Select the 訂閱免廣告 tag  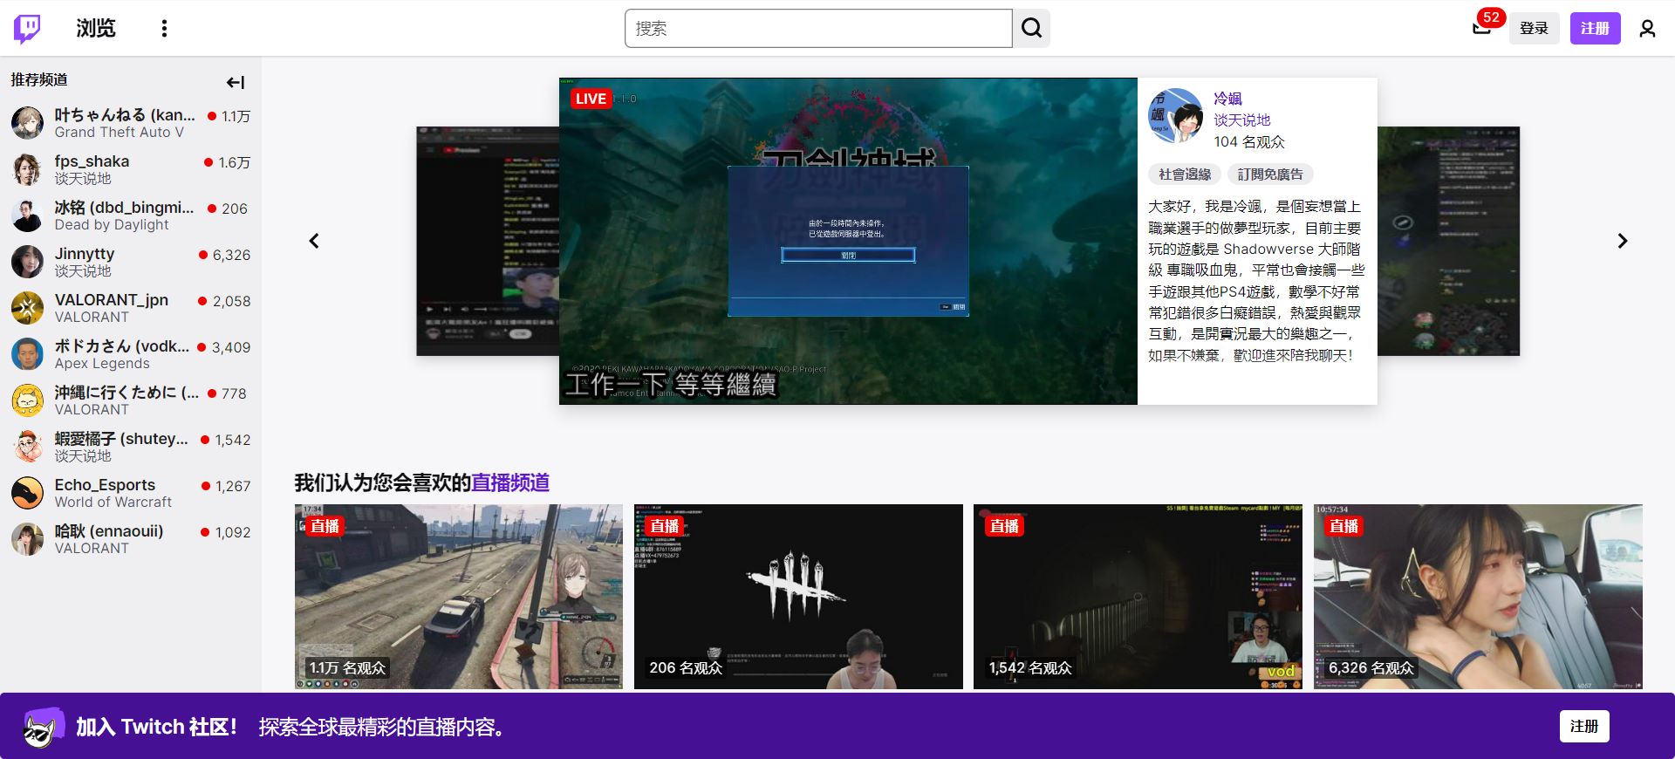pyautogui.click(x=1270, y=174)
